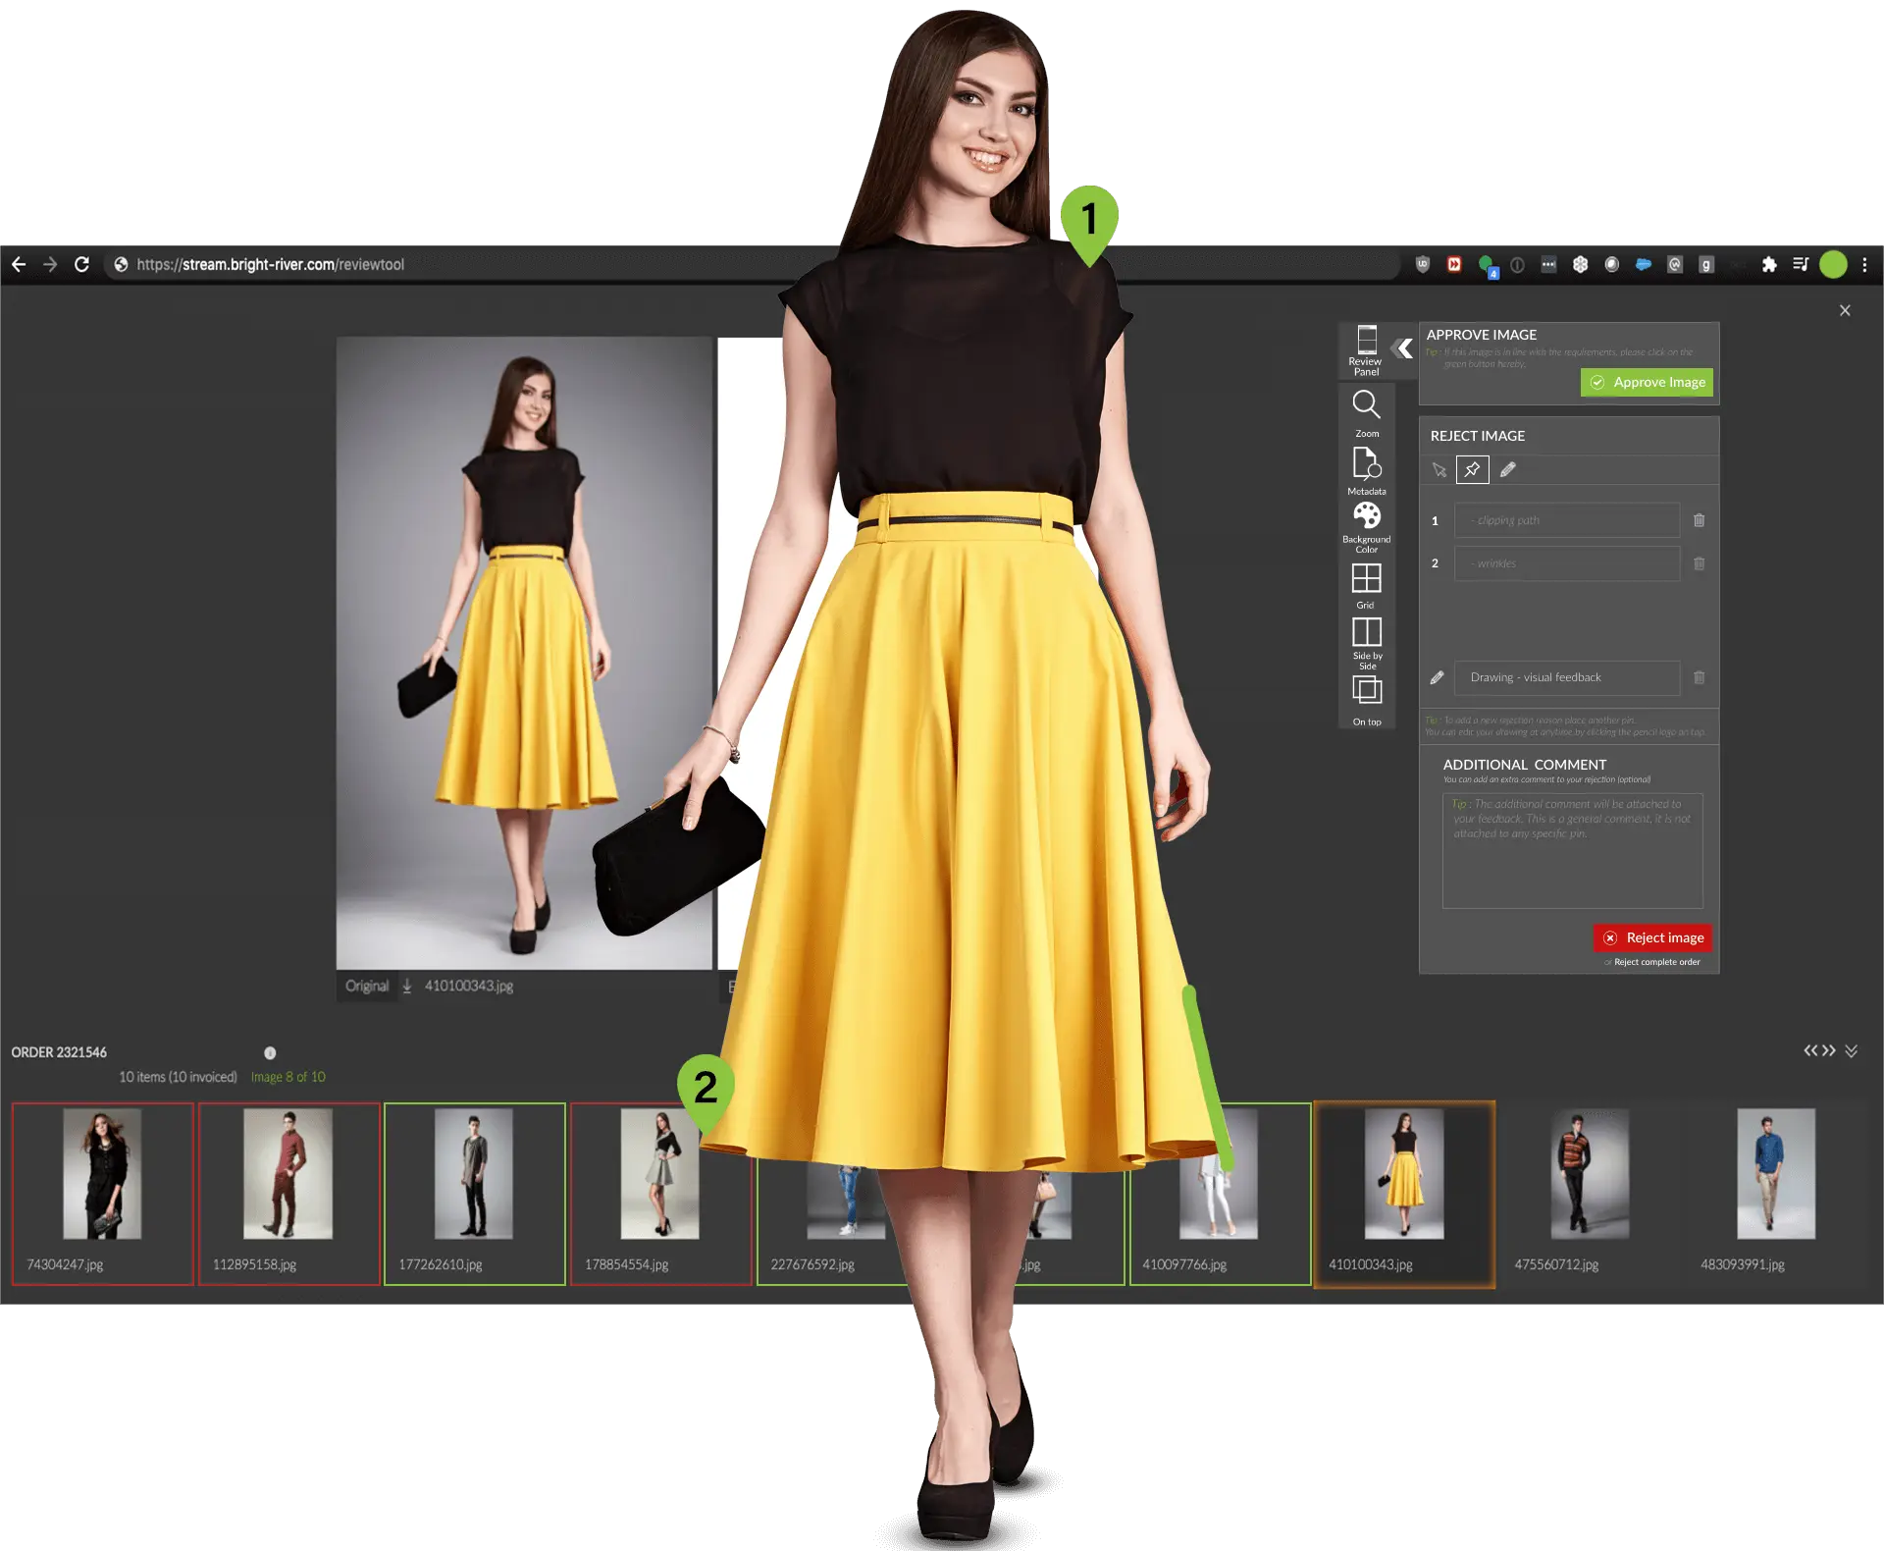Delete rejection reason 2 wrinkles

[x=1700, y=563]
